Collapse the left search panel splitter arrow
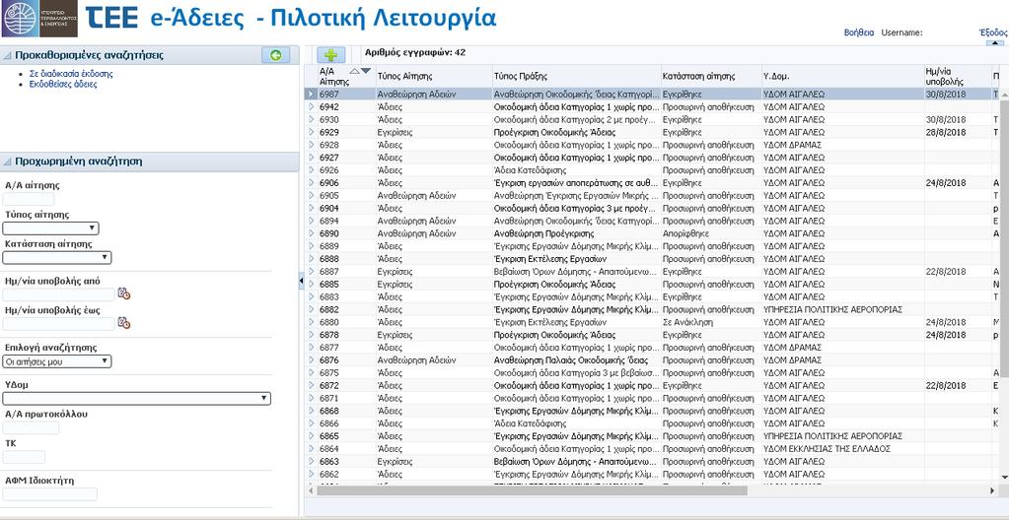Viewport: 1009px width, 520px height. [x=301, y=281]
